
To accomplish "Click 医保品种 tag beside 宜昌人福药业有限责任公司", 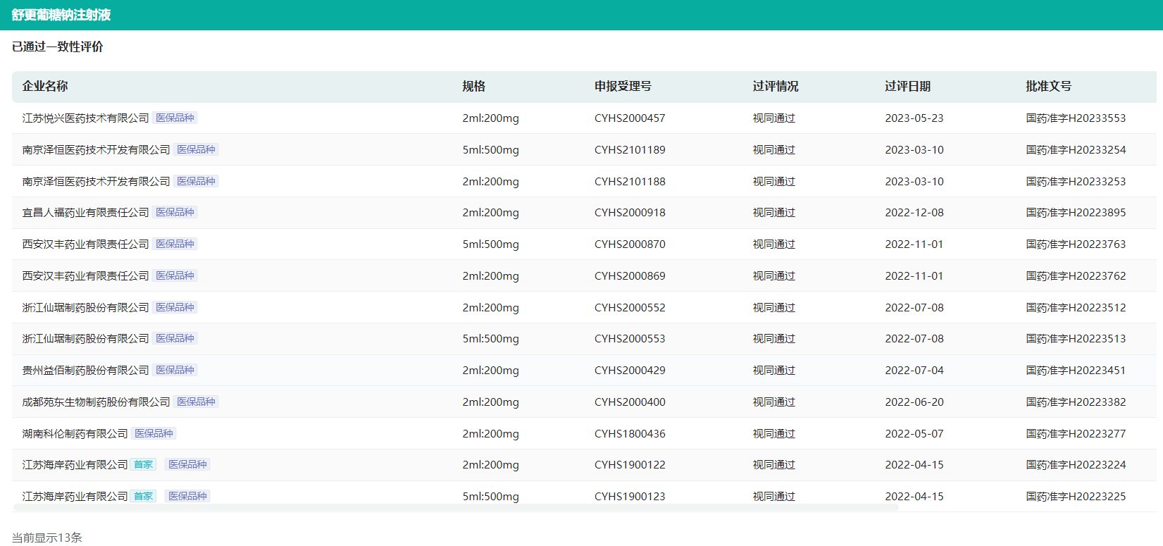I will coord(175,213).
